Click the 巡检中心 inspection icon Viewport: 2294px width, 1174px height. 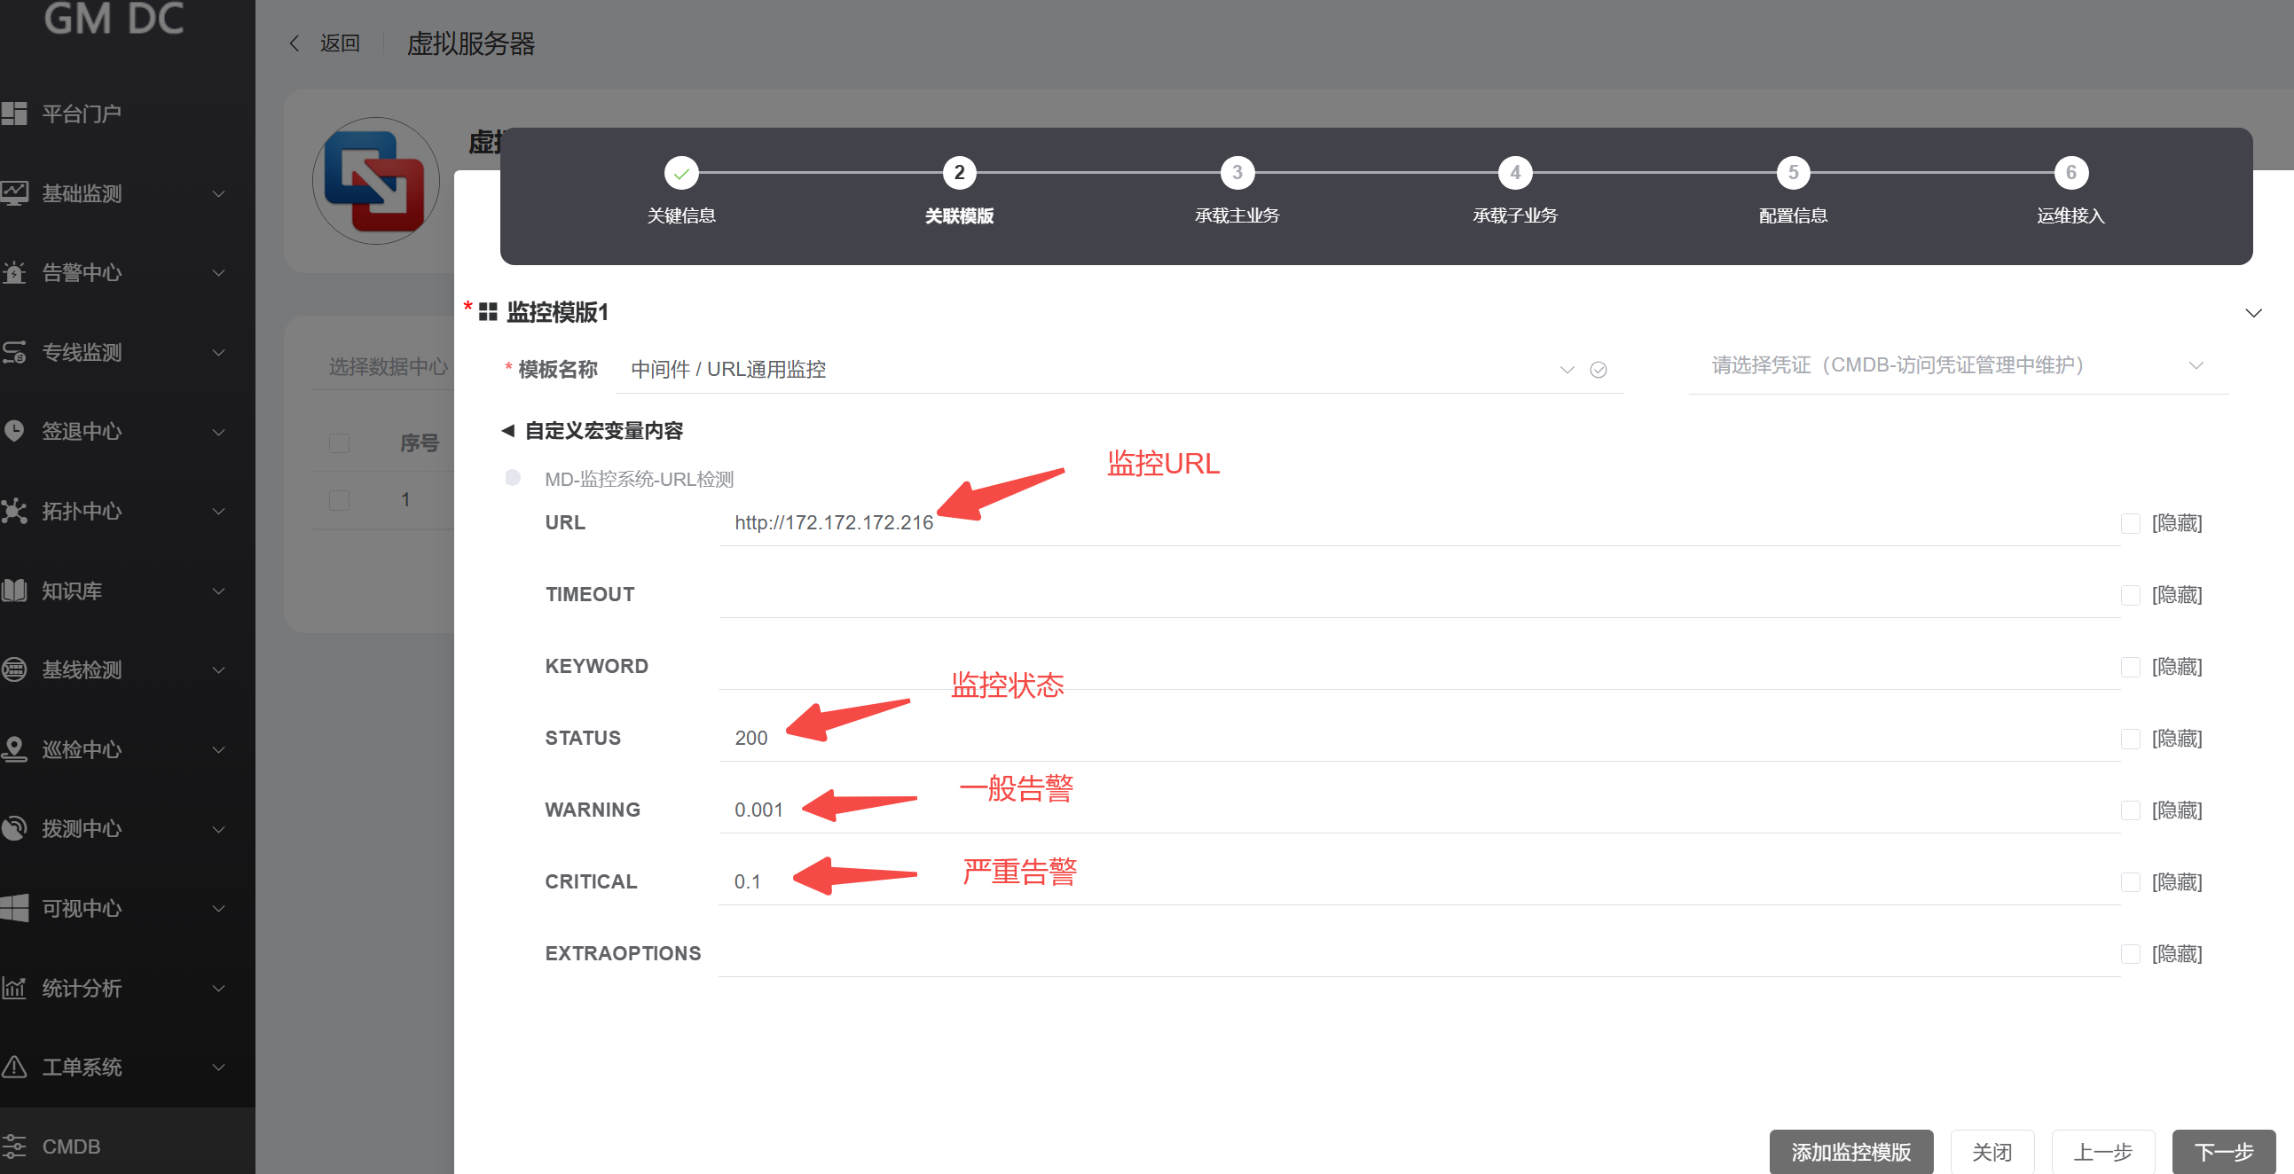click(x=14, y=748)
